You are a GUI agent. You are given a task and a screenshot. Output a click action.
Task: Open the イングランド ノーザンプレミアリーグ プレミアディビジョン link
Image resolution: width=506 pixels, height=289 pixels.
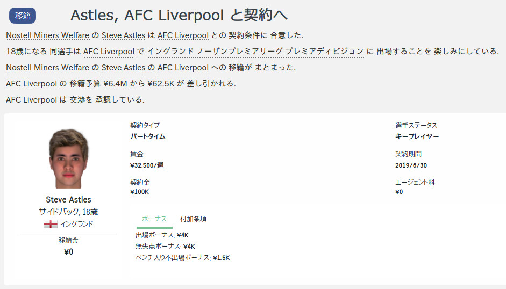255,51
